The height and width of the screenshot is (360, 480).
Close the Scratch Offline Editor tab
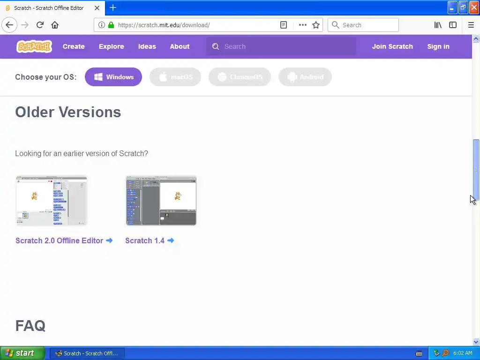(97, 8)
